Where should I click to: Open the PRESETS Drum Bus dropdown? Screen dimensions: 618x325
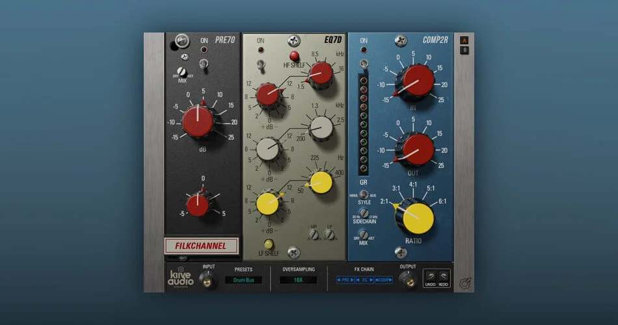[x=243, y=280]
